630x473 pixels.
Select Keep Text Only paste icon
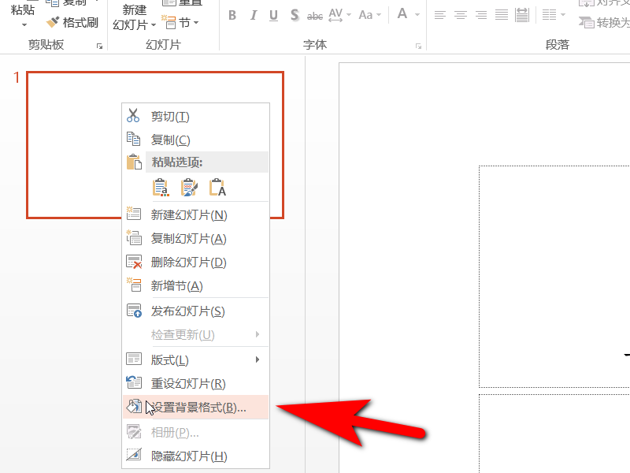[217, 188]
